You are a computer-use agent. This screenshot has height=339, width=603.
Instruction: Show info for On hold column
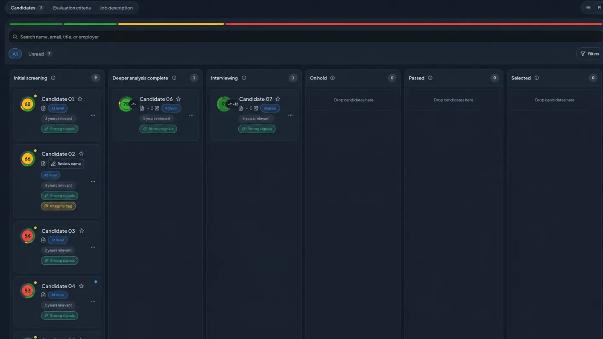tap(332, 78)
